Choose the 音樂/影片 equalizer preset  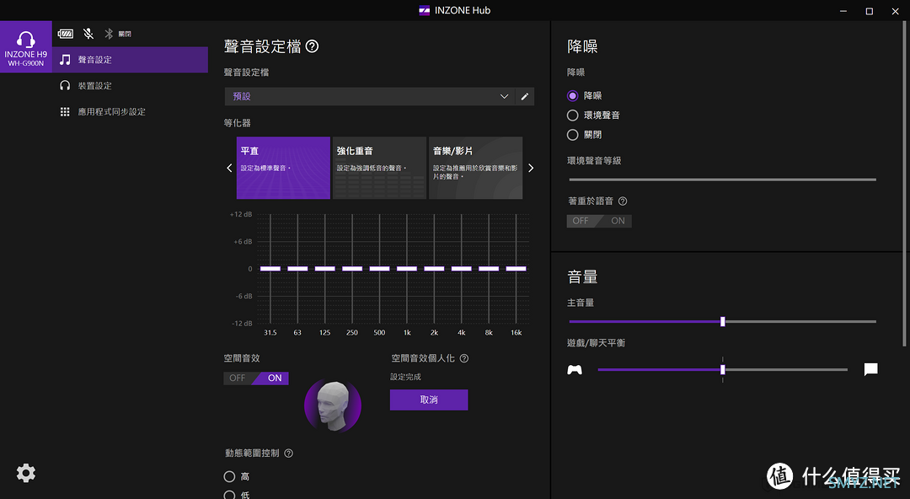click(x=476, y=168)
